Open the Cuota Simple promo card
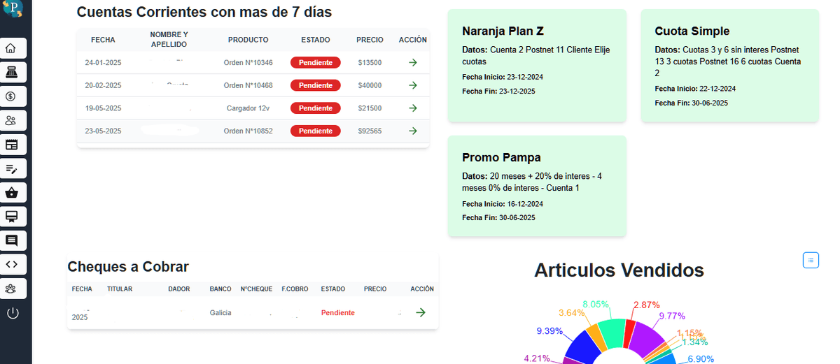Viewport: 840px width, 364px height. click(730, 66)
